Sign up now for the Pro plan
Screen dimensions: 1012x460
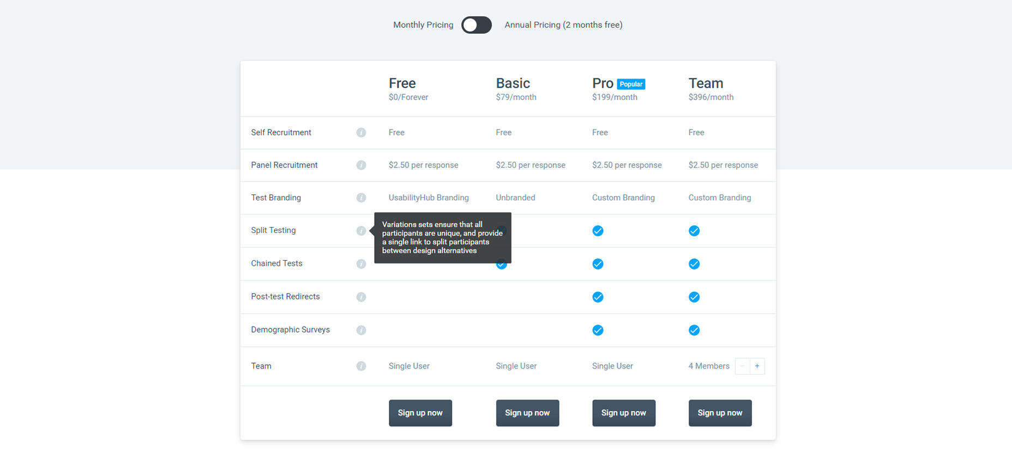click(624, 413)
